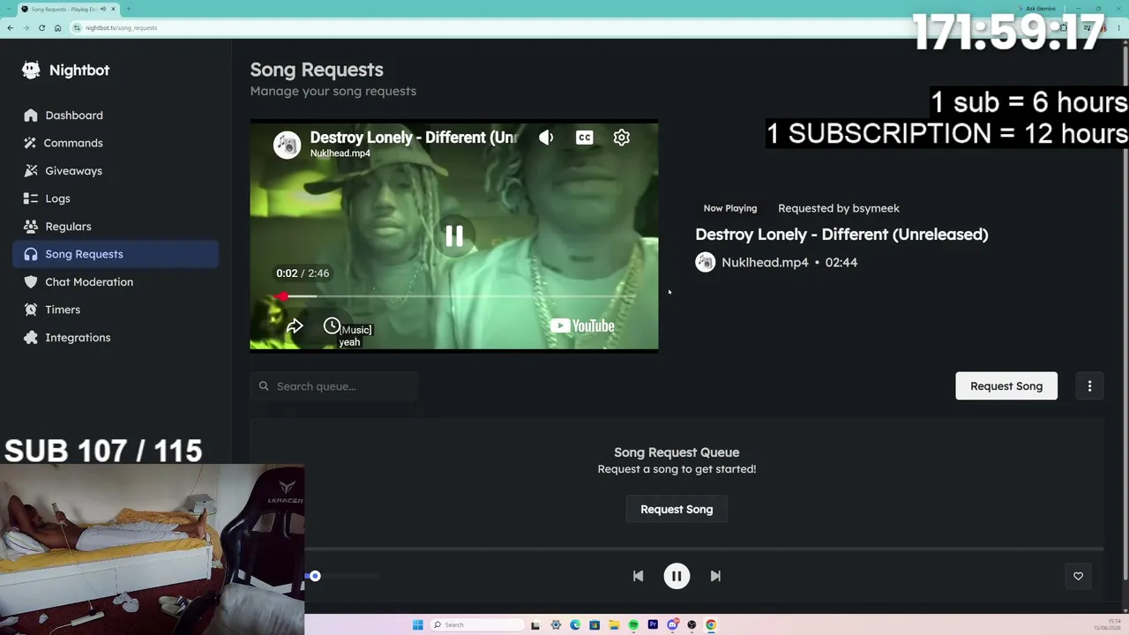Launch Premiere Pro from the taskbar

(x=653, y=625)
